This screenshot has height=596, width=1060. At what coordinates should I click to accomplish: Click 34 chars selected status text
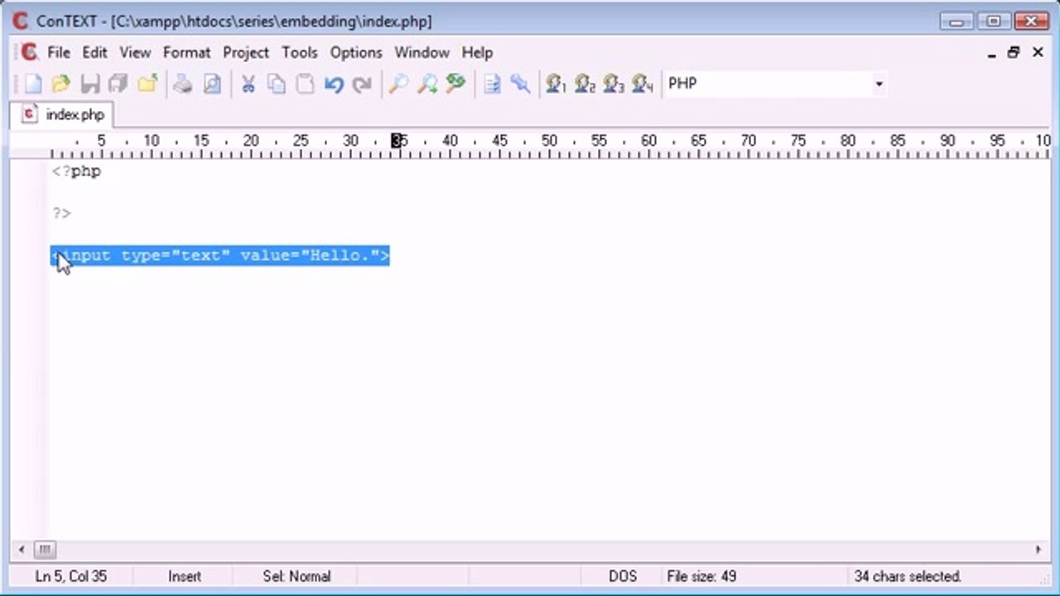coord(908,576)
